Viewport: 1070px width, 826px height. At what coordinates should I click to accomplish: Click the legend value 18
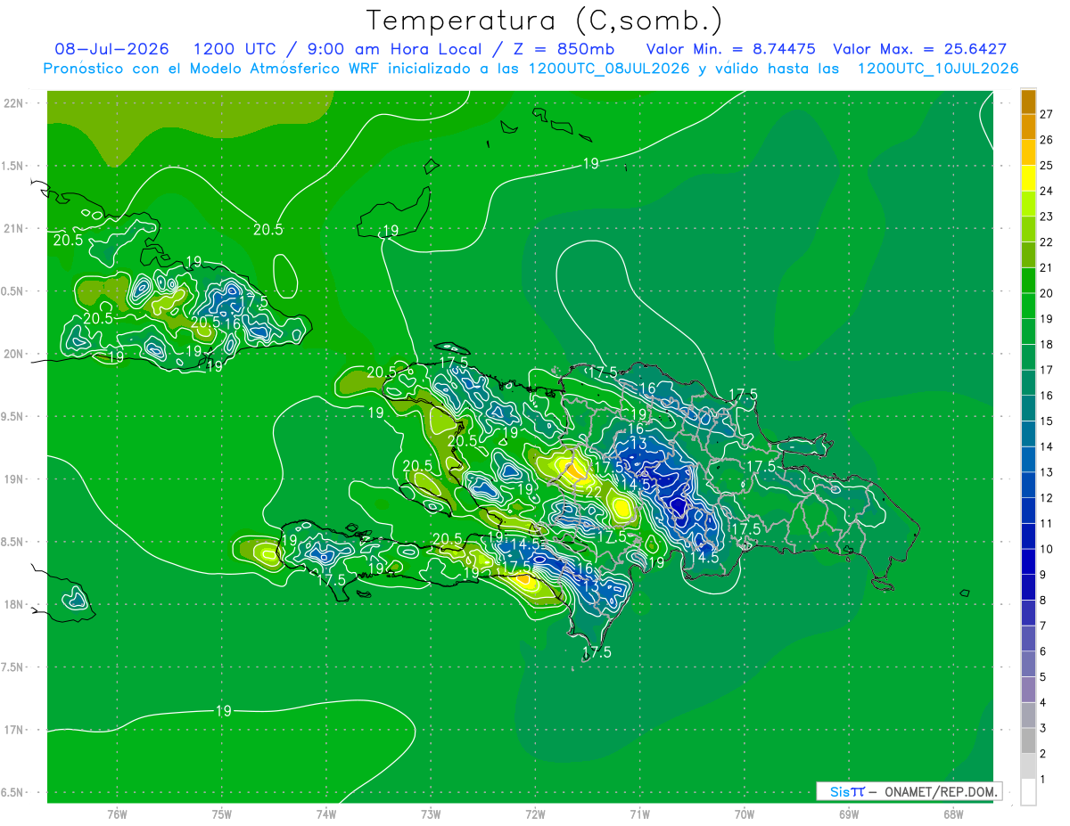coord(1047,344)
